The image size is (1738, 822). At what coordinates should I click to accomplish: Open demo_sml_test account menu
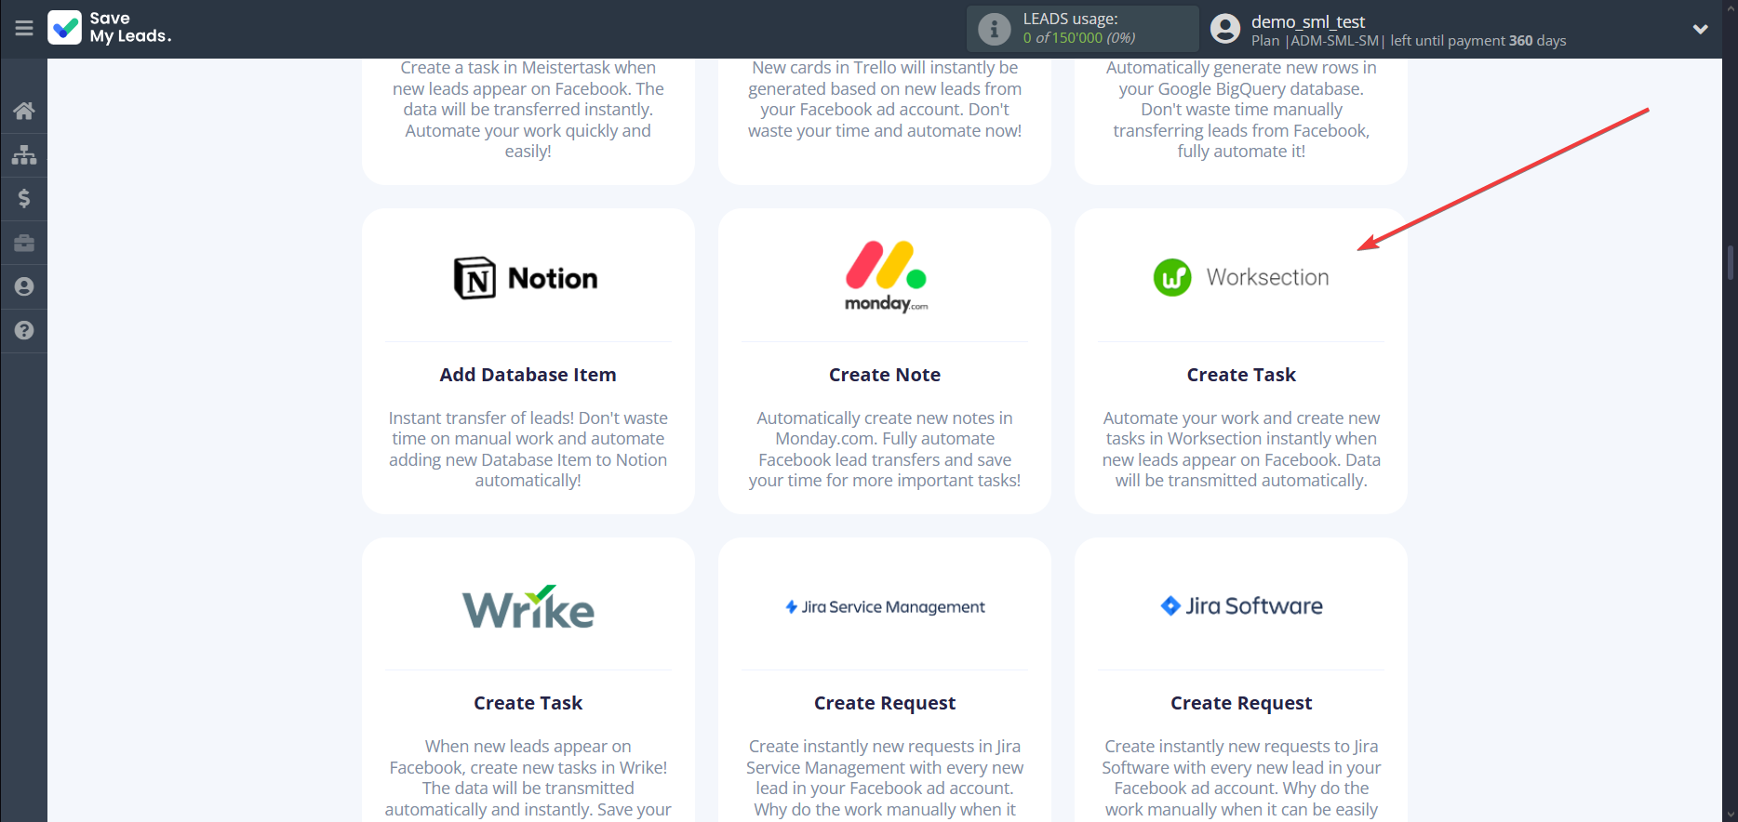[1307, 21]
